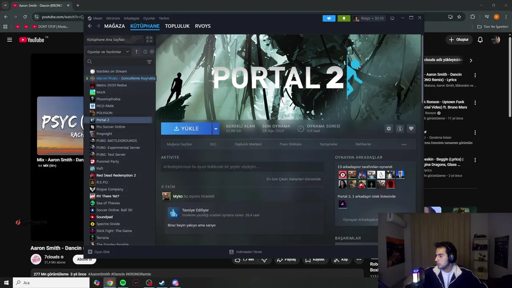Reload the YouTube page in Chrome

[25, 17]
